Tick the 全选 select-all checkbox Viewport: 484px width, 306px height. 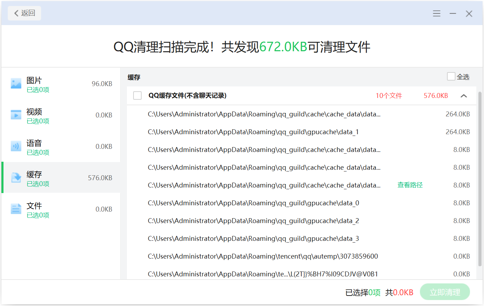(x=451, y=76)
